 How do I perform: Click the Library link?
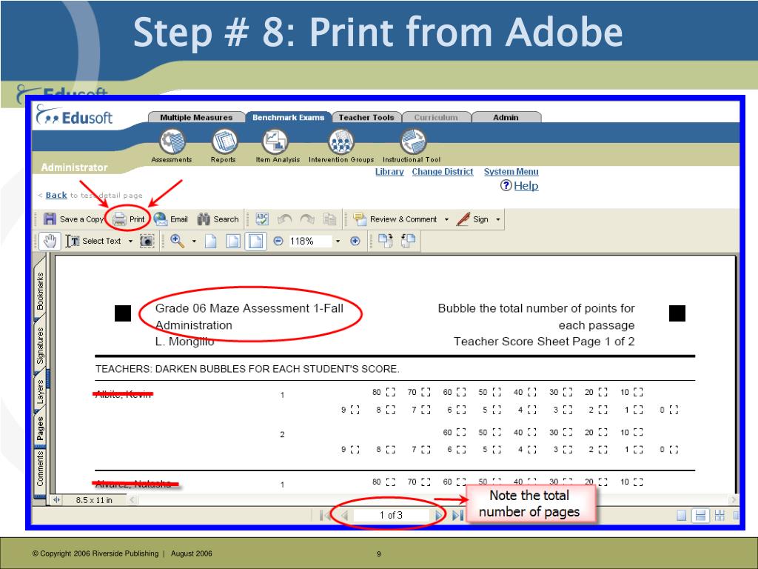(389, 172)
